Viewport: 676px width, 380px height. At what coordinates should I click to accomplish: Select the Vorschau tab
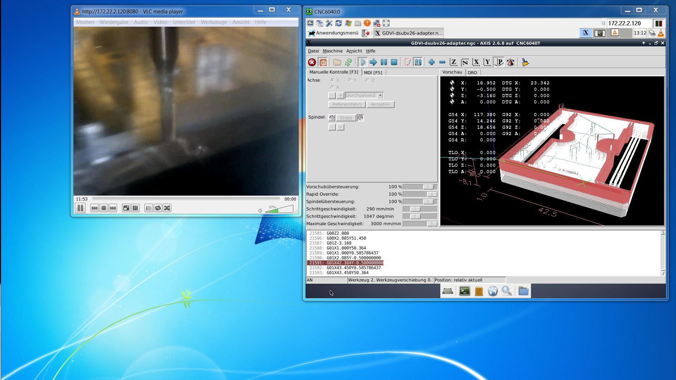452,72
